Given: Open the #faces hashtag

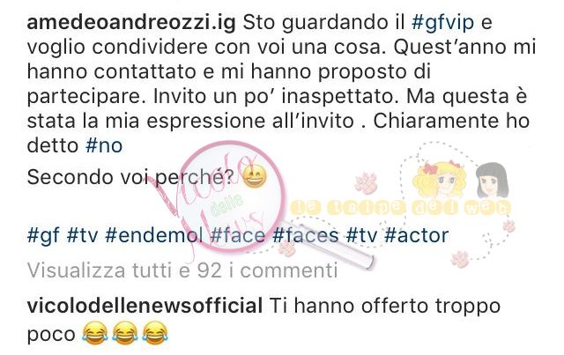Looking at the screenshot, I should point(306,235).
